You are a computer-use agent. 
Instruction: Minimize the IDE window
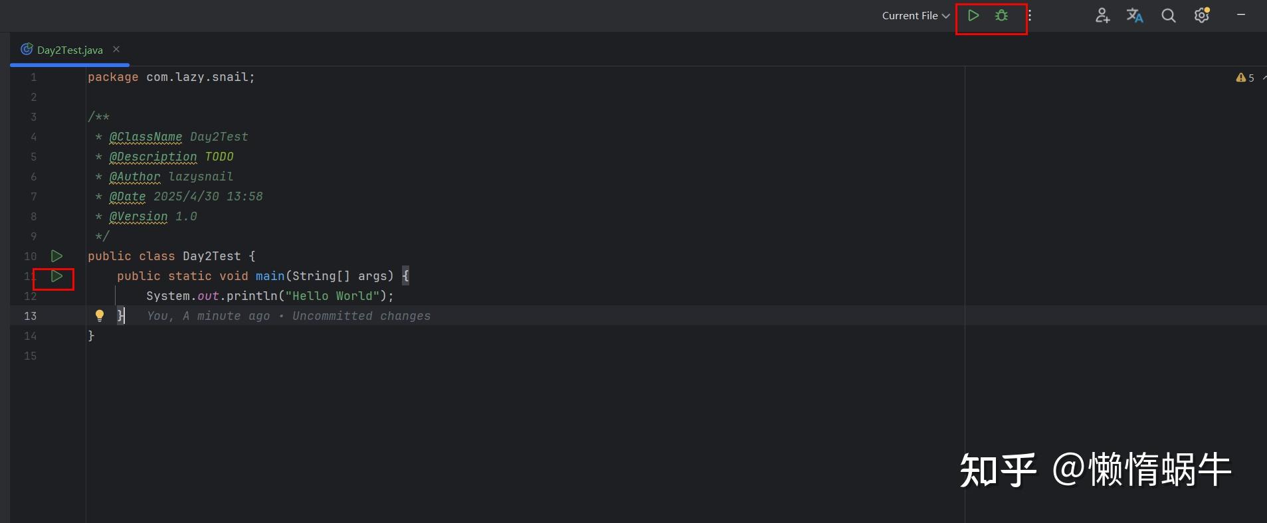point(1240,15)
